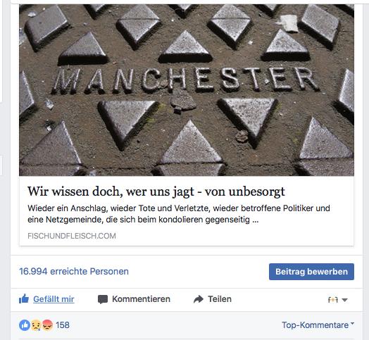The width and height of the screenshot is (369, 340).
Task: Click the blue thumbs-up like icon
Action: click(24, 299)
